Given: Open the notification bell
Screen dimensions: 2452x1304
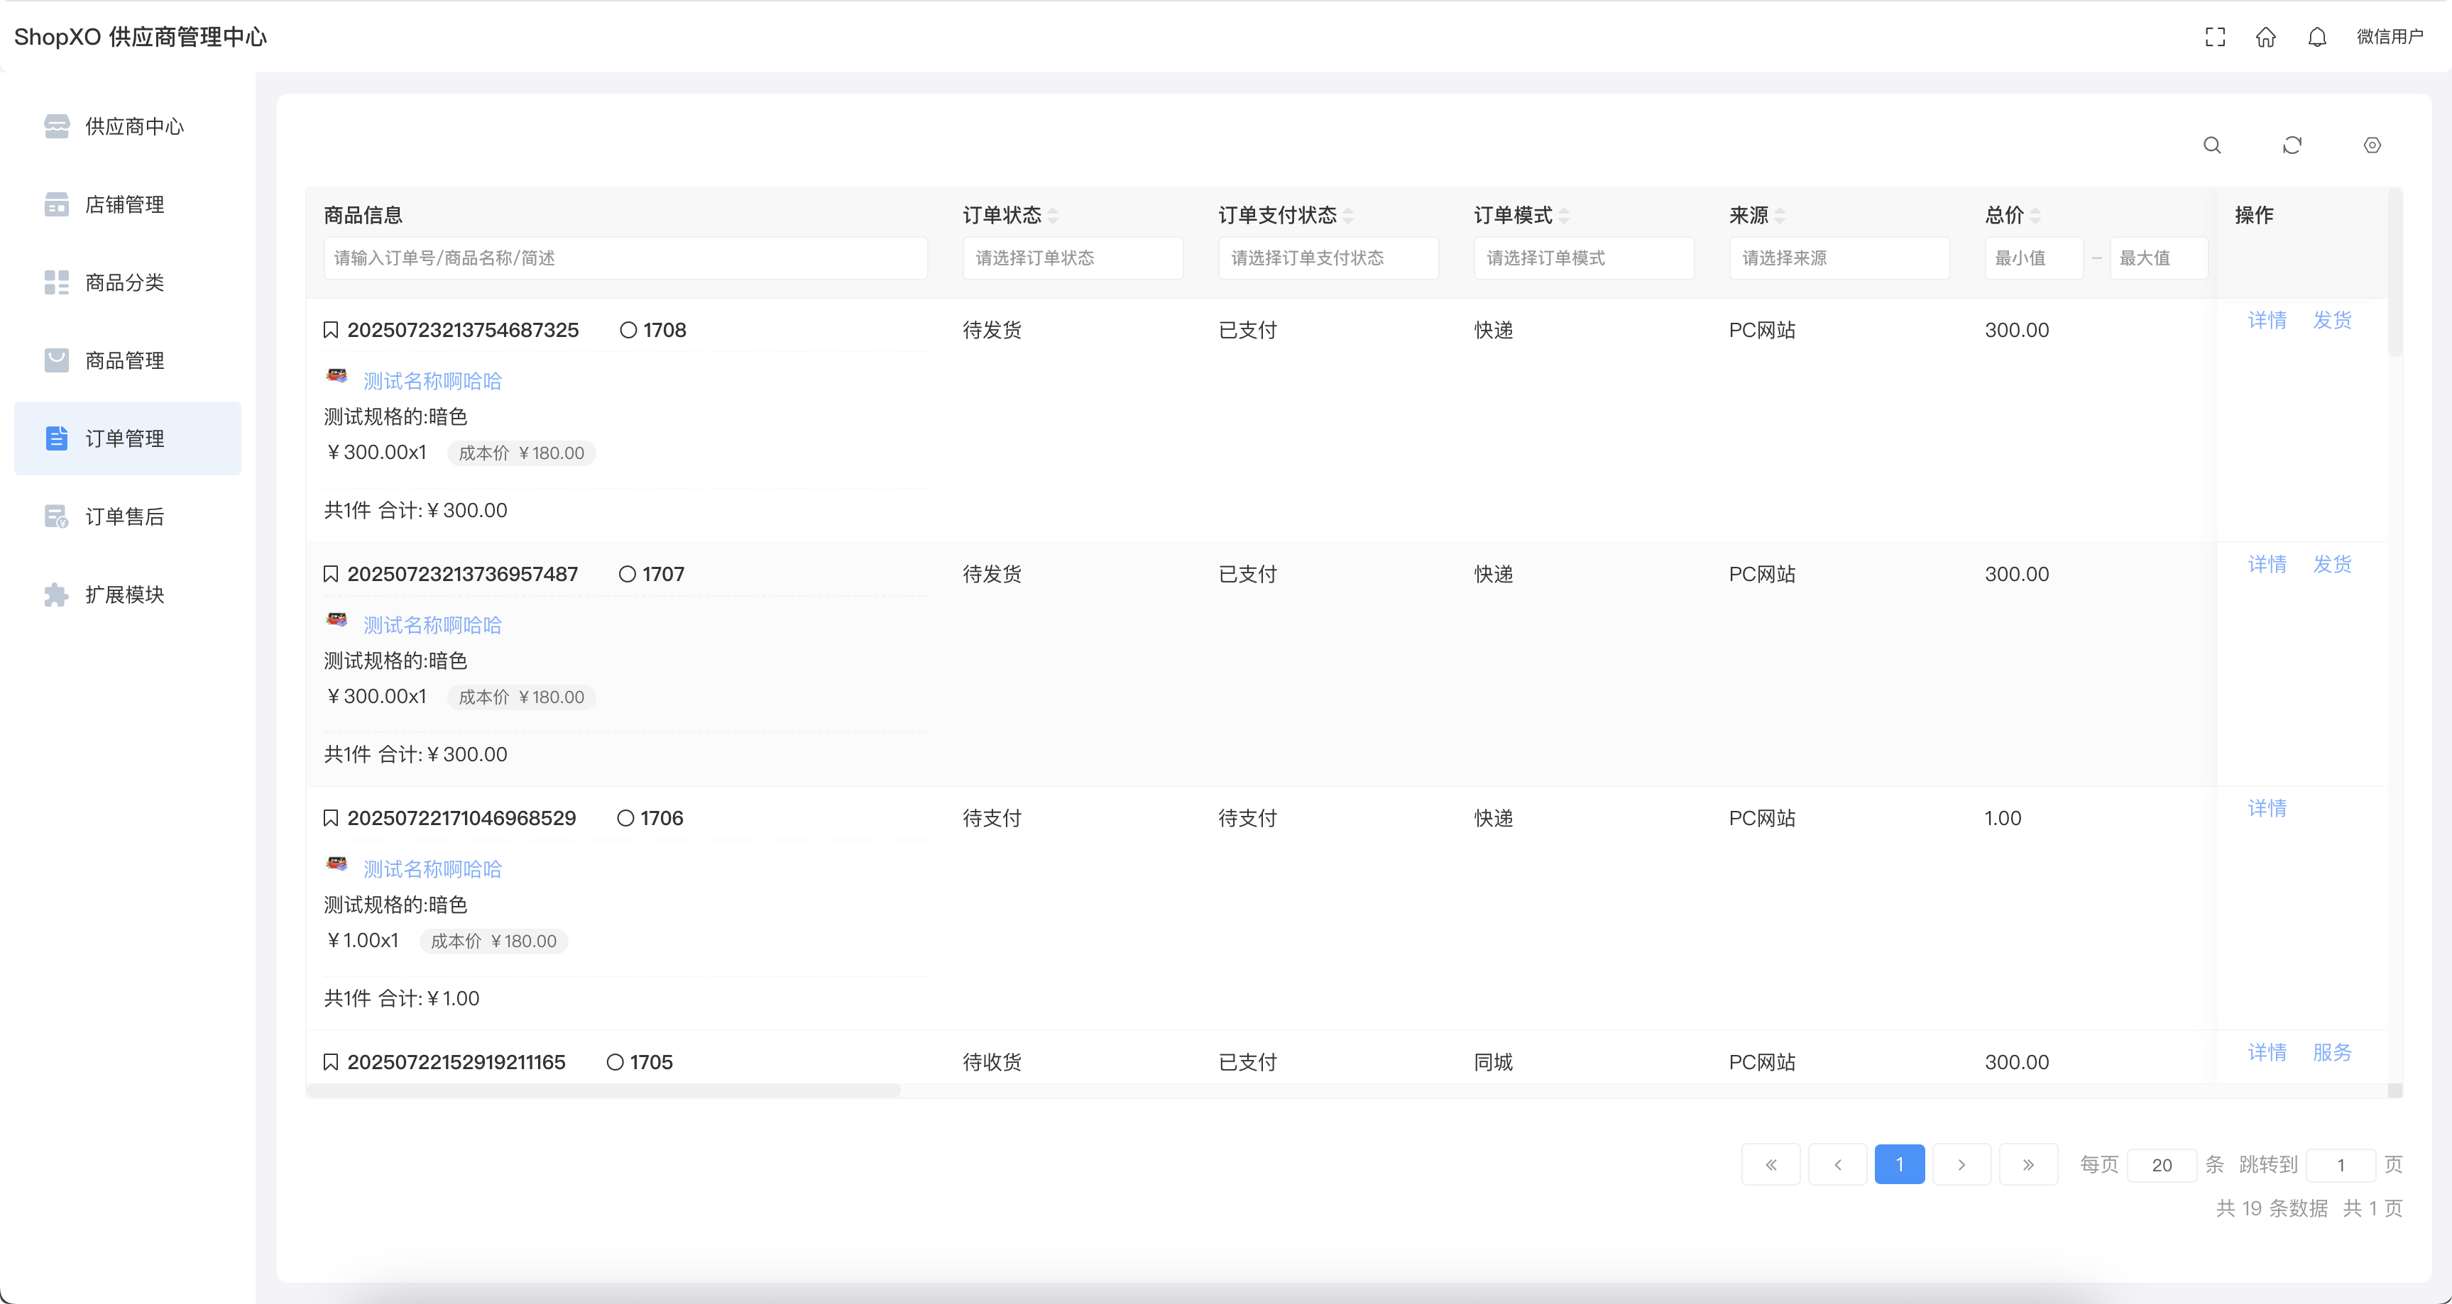Looking at the screenshot, I should (2317, 37).
